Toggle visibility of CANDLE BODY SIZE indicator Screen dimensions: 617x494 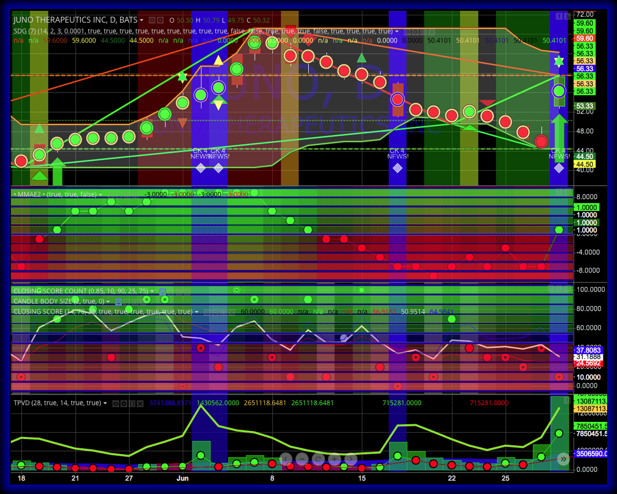point(118,302)
